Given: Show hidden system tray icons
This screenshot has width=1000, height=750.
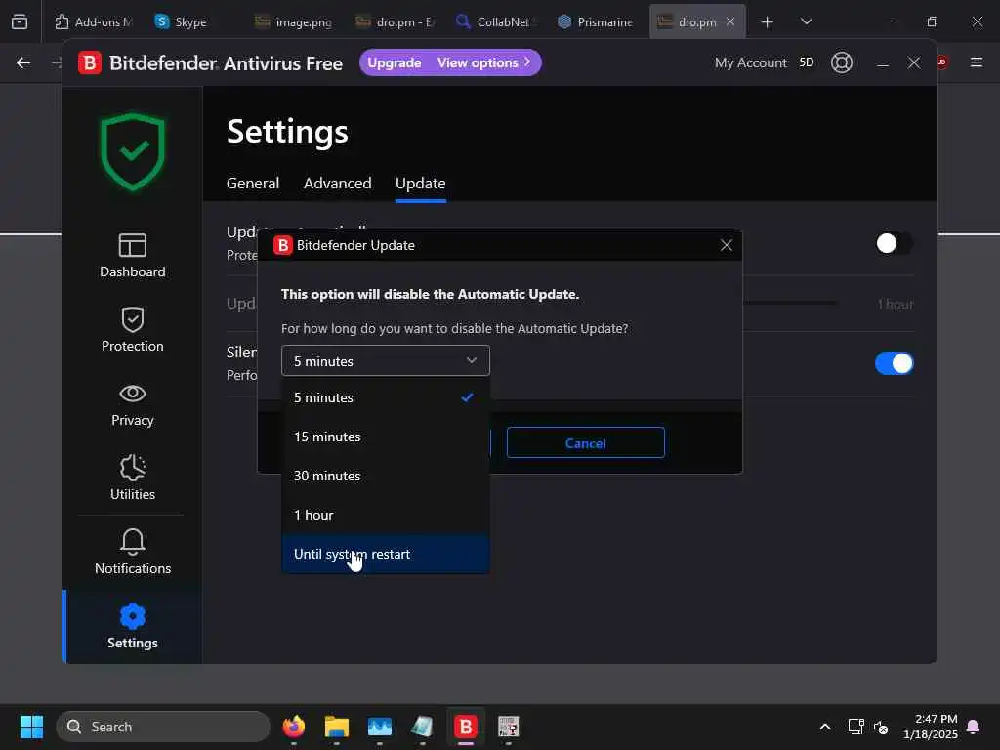Looking at the screenshot, I should [824, 727].
